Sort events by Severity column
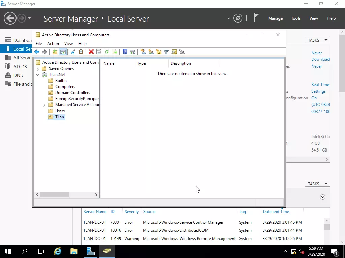Screen dimensions: 345x258 [x=132, y=212]
